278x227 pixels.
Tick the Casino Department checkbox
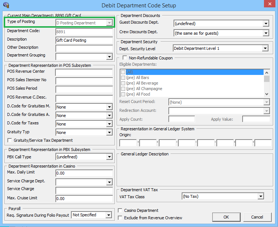tap(120, 210)
